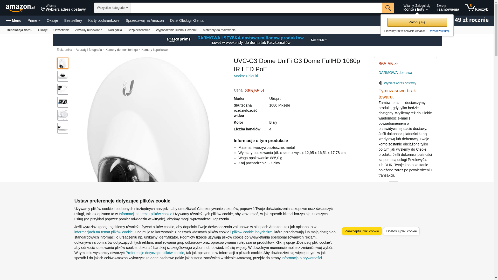Viewport: 498px width, 280px height.
Task: Open Marka: Ubiquiti brand link
Action: (x=246, y=76)
